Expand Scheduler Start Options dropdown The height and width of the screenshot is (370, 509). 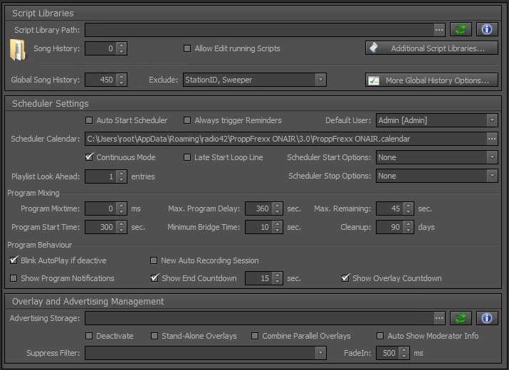click(x=492, y=157)
